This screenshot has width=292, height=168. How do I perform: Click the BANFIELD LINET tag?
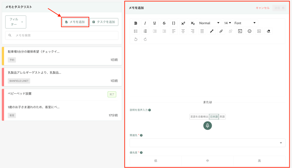19,81
